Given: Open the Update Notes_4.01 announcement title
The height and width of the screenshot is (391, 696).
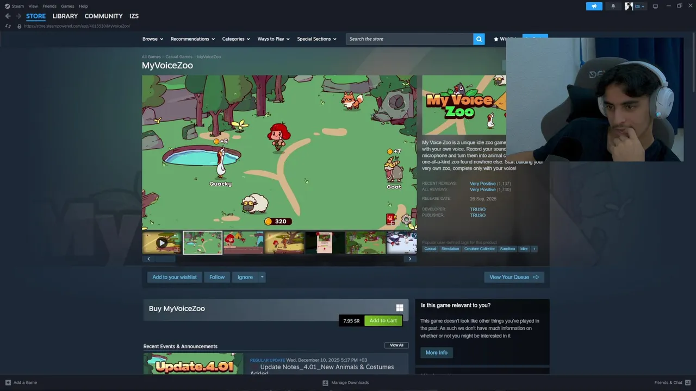Looking at the screenshot, I should (322, 370).
